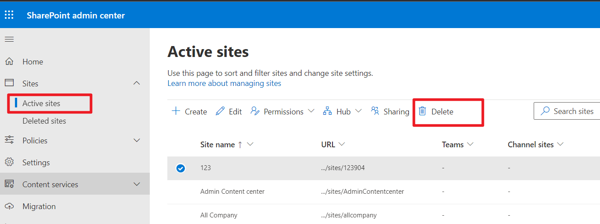Click the Delete trash can icon
Image resolution: width=600 pixels, height=224 pixels.
tap(422, 111)
